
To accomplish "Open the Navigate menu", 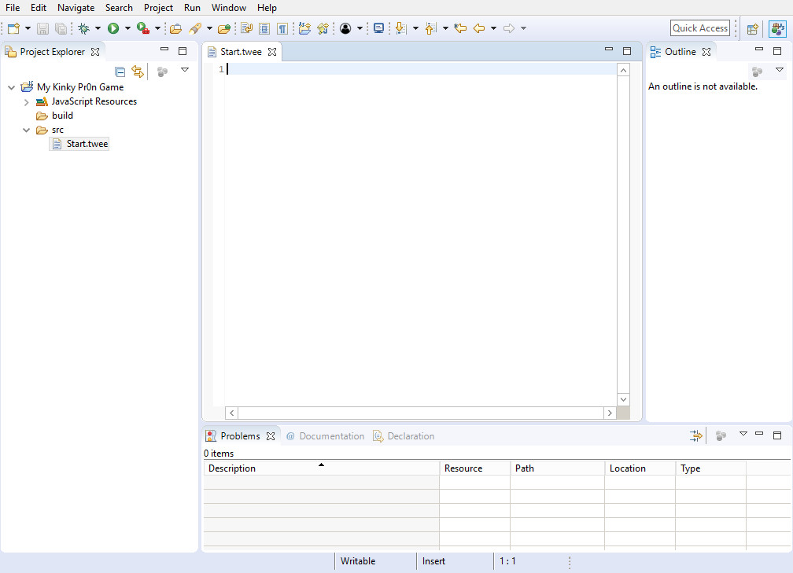I will (x=76, y=8).
